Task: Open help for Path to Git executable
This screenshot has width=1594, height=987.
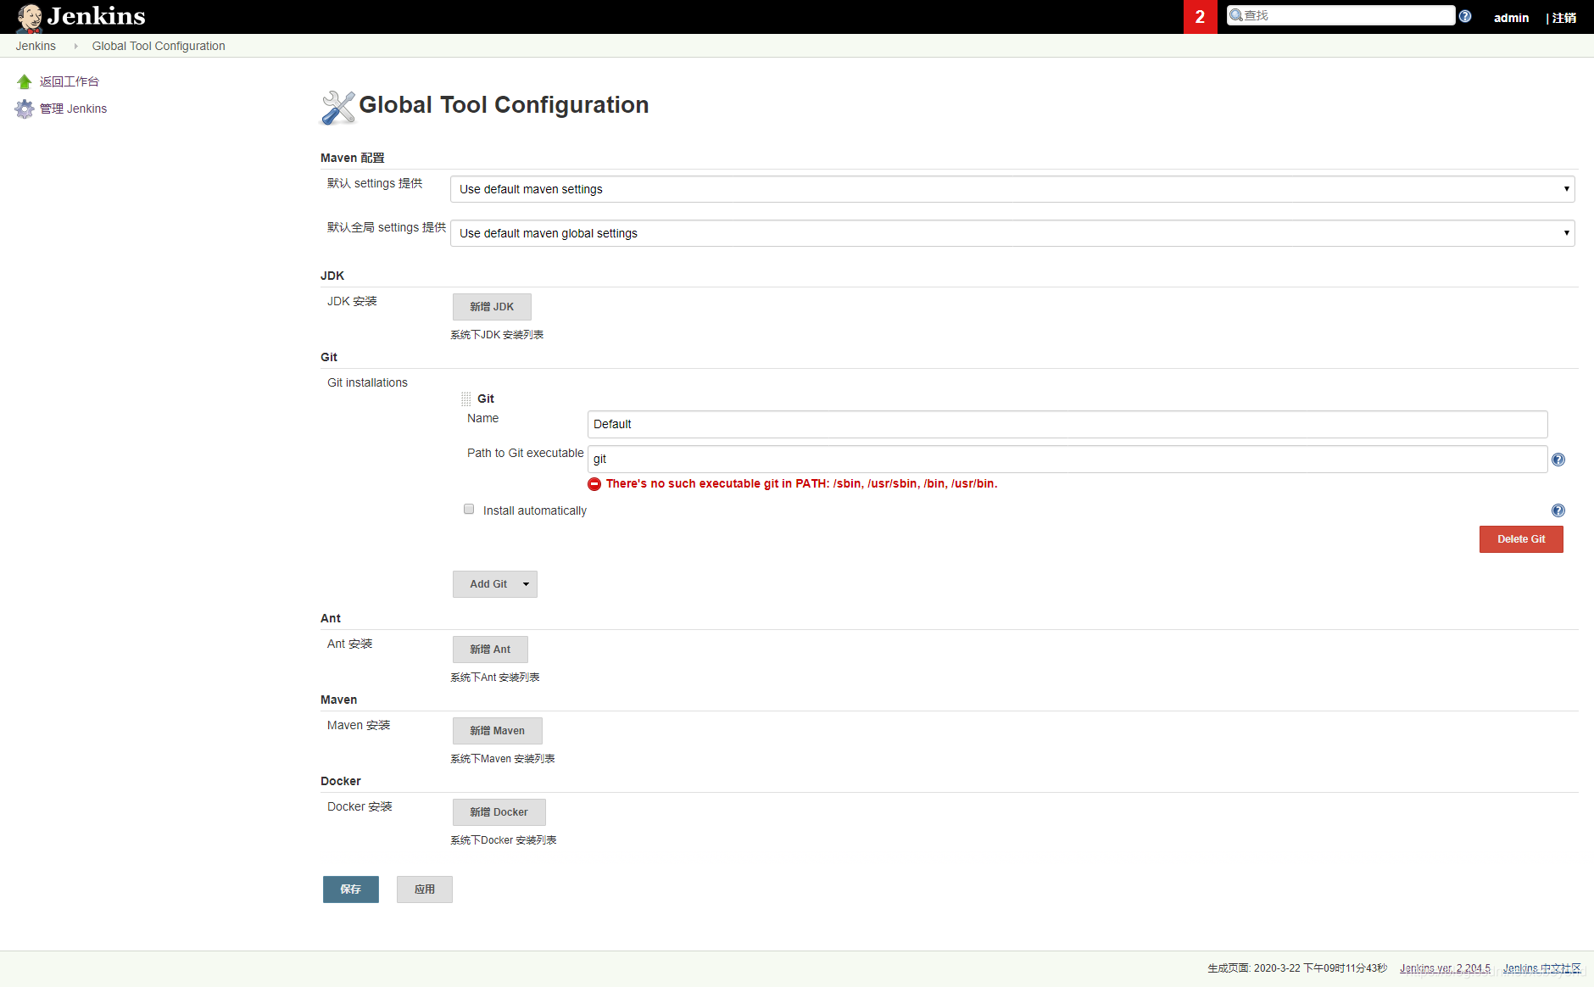Action: [1558, 460]
